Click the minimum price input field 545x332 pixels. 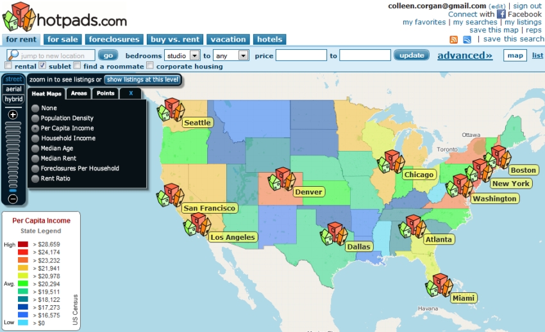click(301, 55)
